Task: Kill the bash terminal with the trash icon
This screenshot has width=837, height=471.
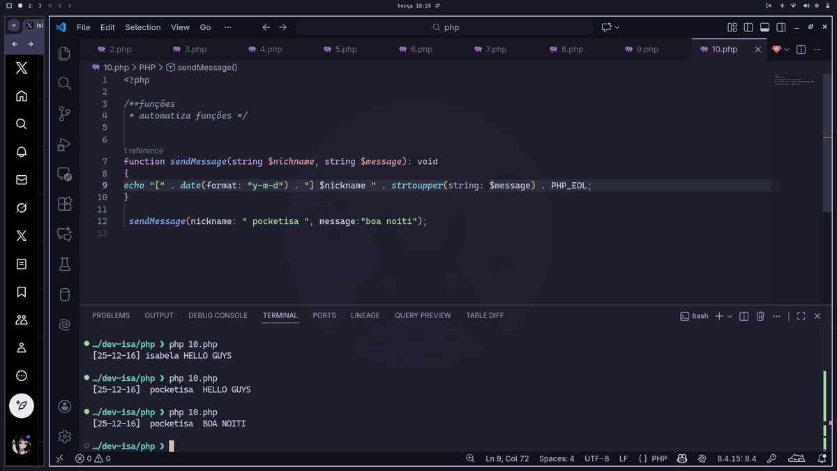Action: click(x=760, y=316)
